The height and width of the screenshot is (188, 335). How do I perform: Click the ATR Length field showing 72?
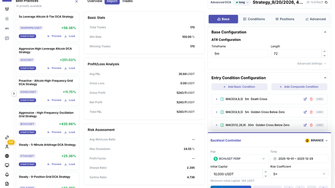[296, 54]
